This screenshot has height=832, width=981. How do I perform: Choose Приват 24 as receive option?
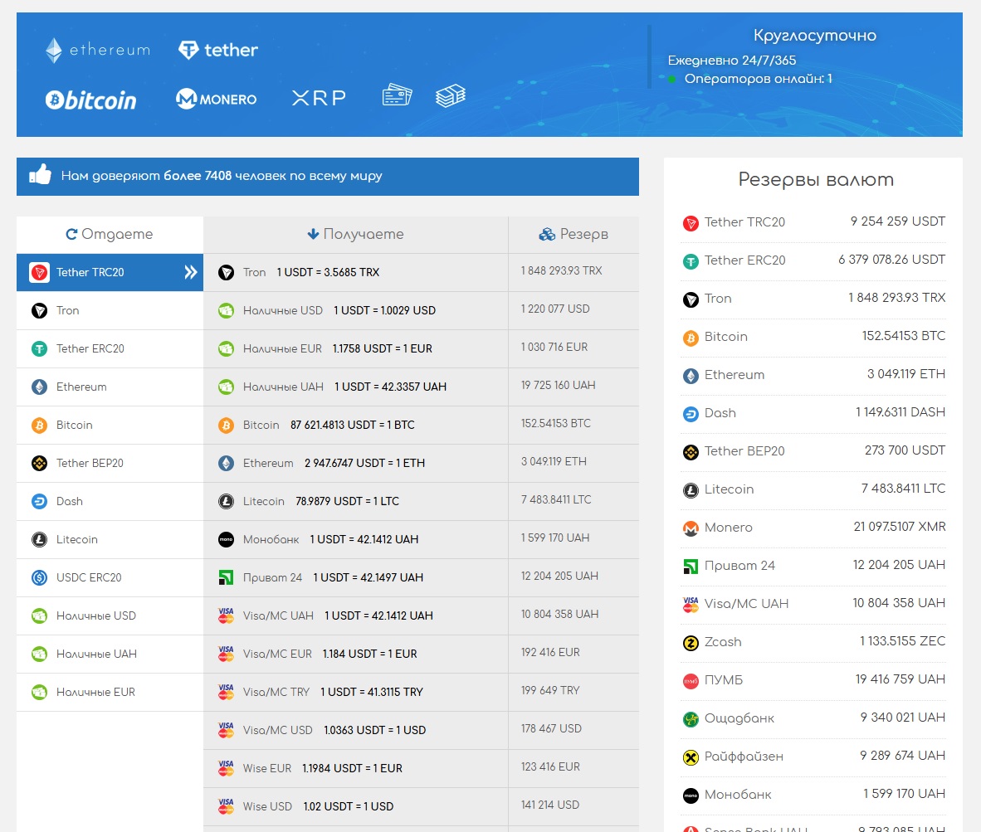[x=355, y=577]
